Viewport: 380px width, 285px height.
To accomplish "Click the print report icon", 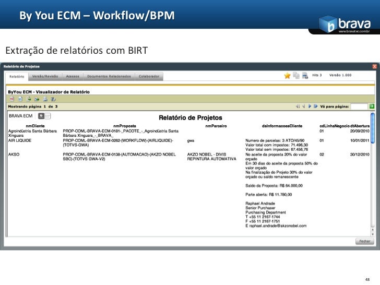I will click(45, 99).
